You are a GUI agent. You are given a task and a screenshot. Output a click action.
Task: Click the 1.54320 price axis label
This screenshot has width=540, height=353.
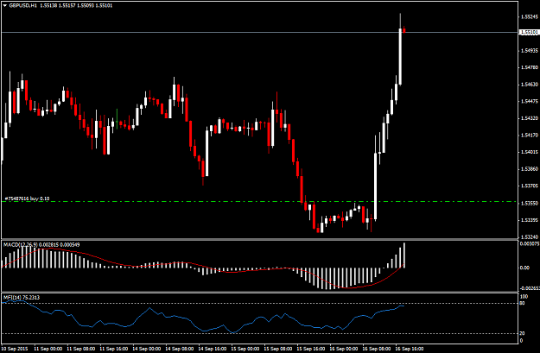coord(530,118)
